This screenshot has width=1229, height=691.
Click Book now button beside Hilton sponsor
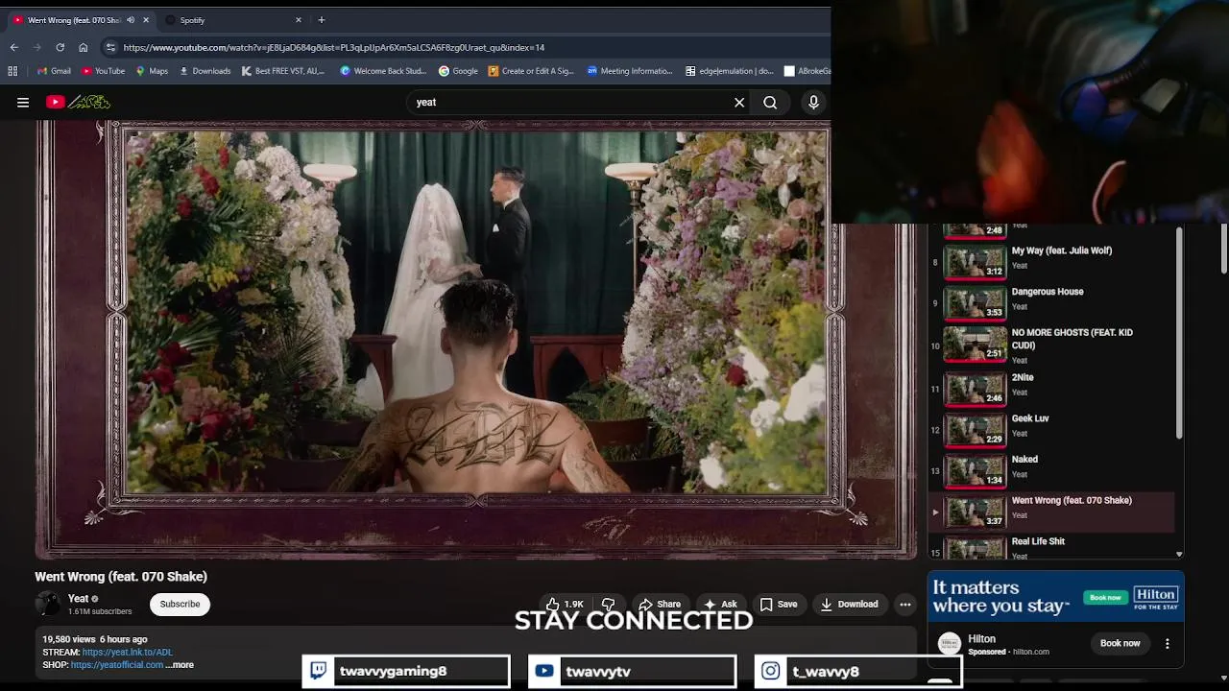pos(1120,644)
